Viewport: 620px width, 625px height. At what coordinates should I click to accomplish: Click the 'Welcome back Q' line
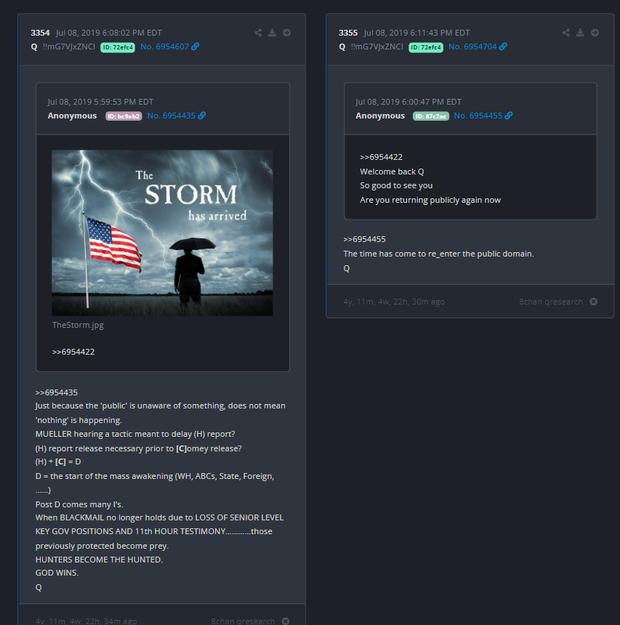point(392,172)
